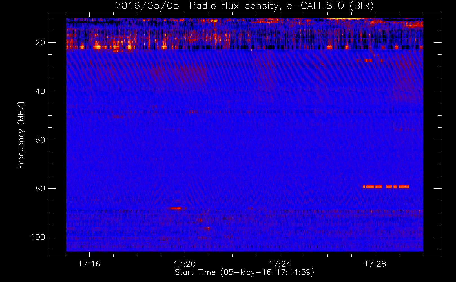This screenshot has width=456, height=282.
Task: Click the bright yellow patch near 20 MHz at 17:16
Action: point(97,47)
